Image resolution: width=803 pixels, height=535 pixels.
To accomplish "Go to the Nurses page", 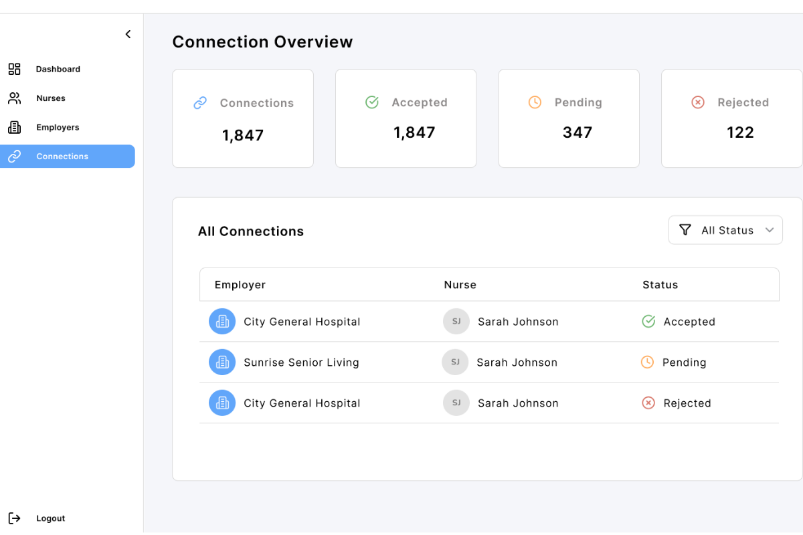I will pyautogui.click(x=51, y=98).
